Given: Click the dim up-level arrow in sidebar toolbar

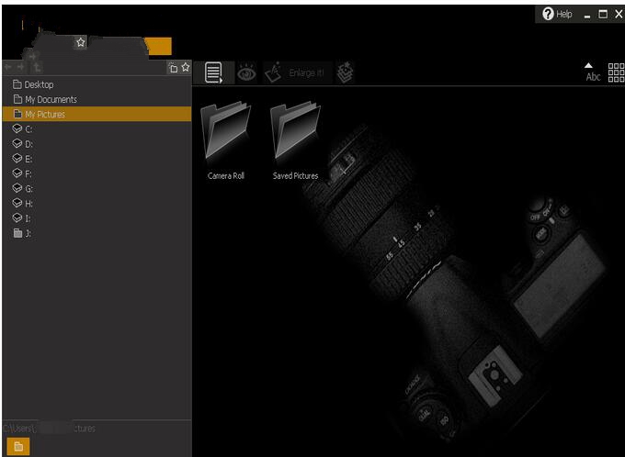Looking at the screenshot, I should pyautogui.click(x=36, y=67).
